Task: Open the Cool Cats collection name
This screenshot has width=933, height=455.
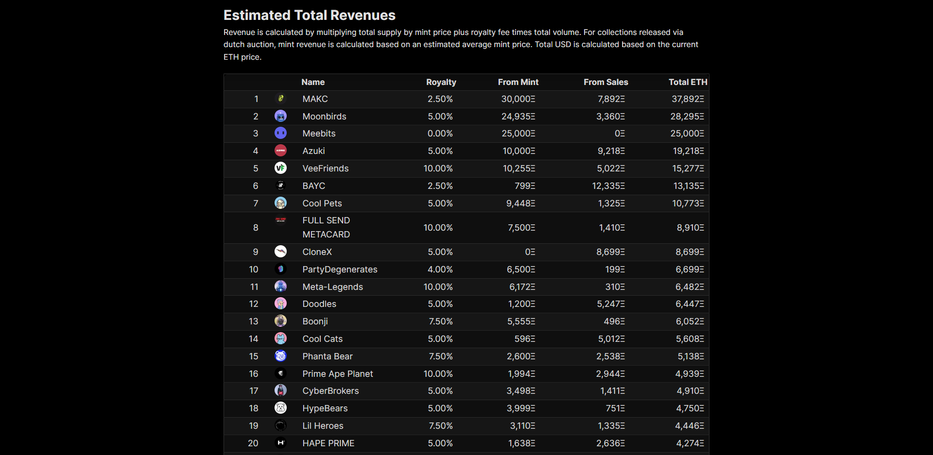Action: click(323, 339)
